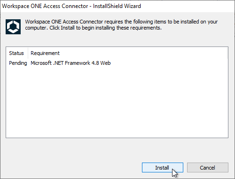The height and width of the screenshot is (179, 235).
Task: Click the '4.8 Web' text in the requirement
Action: coord(101,63)
